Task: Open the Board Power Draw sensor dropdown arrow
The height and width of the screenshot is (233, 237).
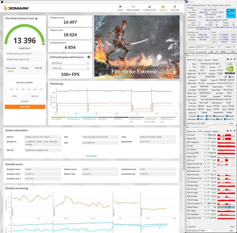Action: click(x=205, y=175)
